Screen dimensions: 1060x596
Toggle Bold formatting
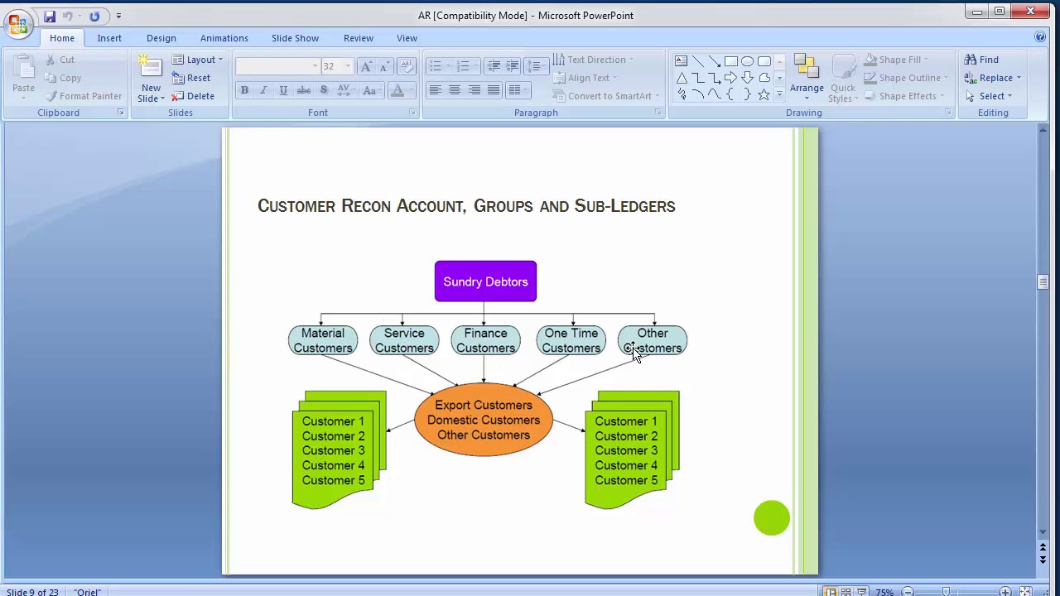pos(244,90)
